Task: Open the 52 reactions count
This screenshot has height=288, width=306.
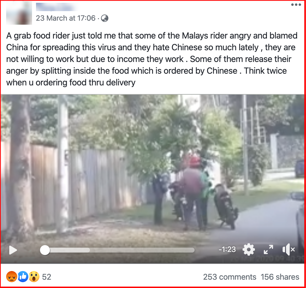Action: (47, 277)
